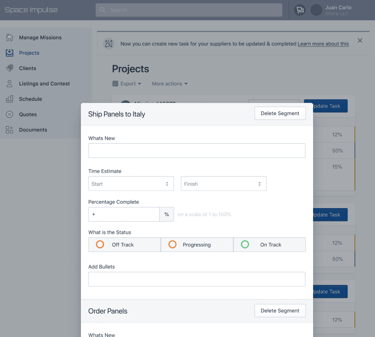Click the Clients tag icon
The image size is (375, 337).
9,68
